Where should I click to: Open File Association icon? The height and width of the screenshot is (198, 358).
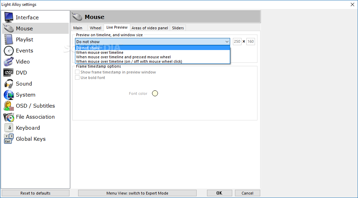click(9, 117)
